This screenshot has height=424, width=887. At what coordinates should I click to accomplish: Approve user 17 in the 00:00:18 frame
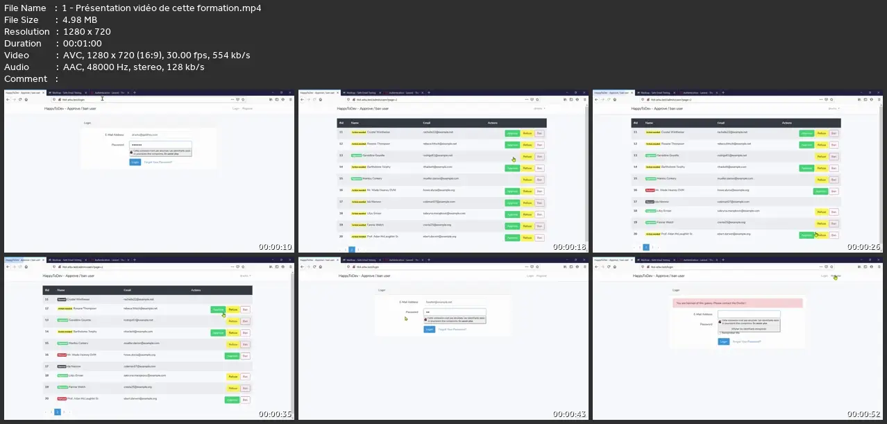click(x=512, y=203)
